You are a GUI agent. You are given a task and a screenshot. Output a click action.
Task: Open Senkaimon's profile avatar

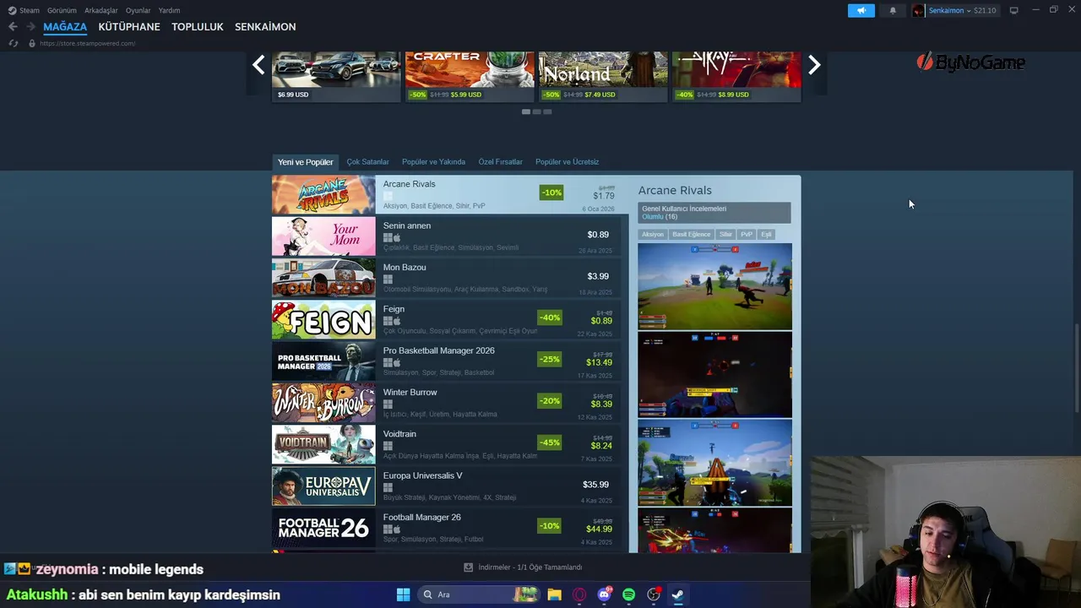(x=918, y=10)
